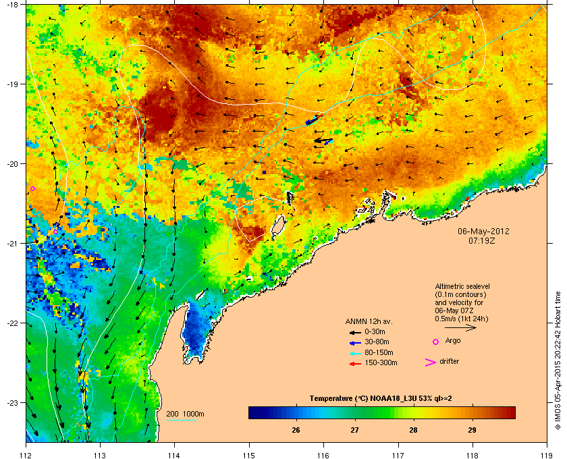Click the thick black ANMN mooring arrow on map

323,140
